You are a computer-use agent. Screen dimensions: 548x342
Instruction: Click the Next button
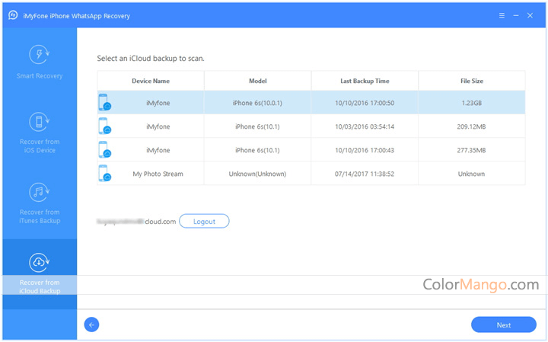pos(503,324)
